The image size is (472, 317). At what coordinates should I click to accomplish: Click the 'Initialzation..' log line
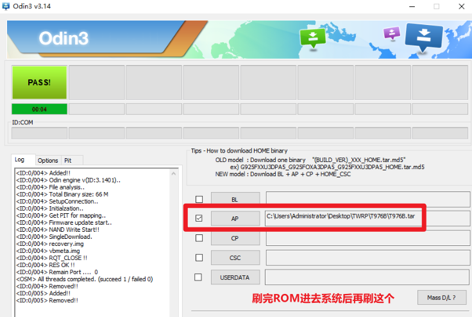49,209
